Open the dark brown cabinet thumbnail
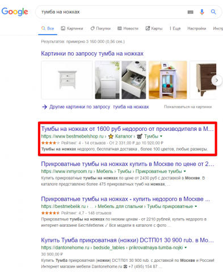Image resolution: width=223 pixels, height=272 pixels. coord(203,80)
